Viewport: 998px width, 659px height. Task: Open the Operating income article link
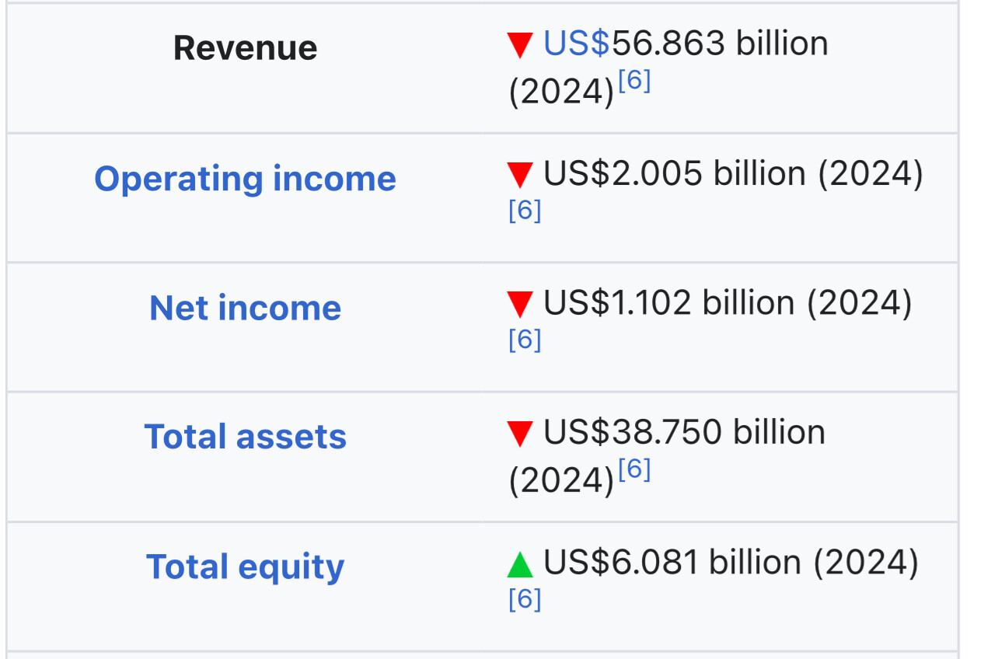click(245, 179)
